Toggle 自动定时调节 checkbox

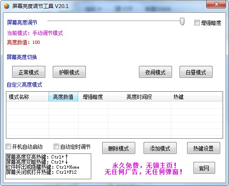[x=56, y=146]
